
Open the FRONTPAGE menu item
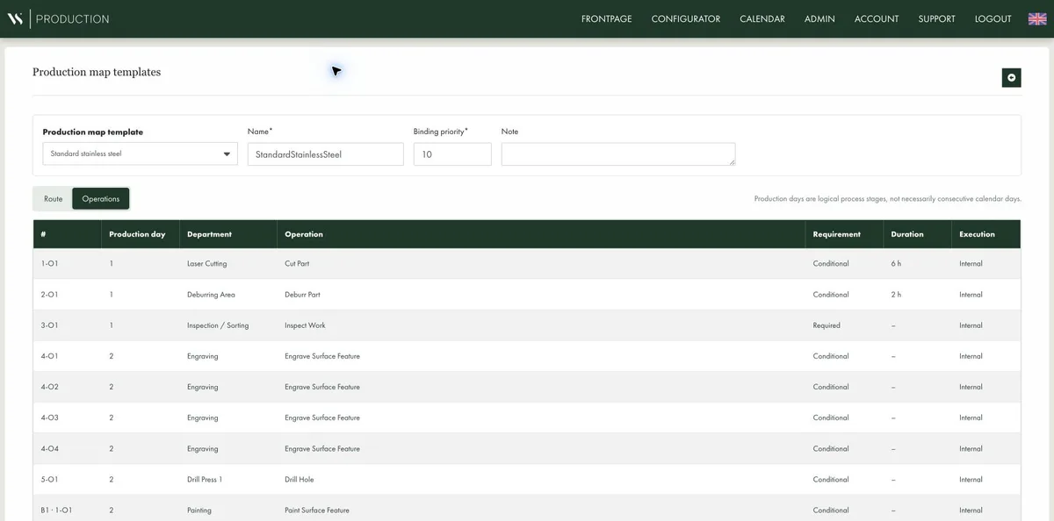coord(606,18)
